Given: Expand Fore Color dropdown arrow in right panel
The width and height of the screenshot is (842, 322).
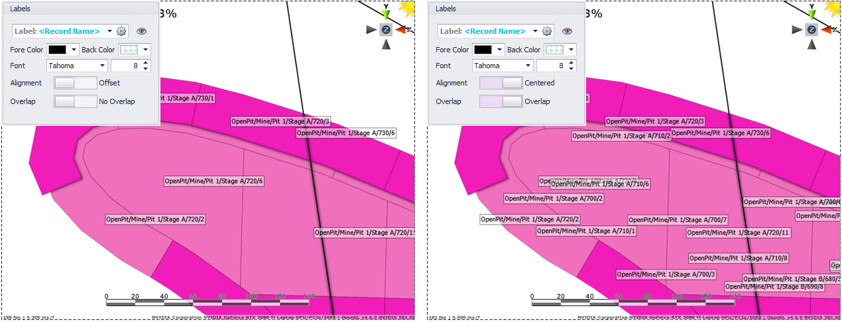Looking at the screenshot, I should [x=499, y=50].
